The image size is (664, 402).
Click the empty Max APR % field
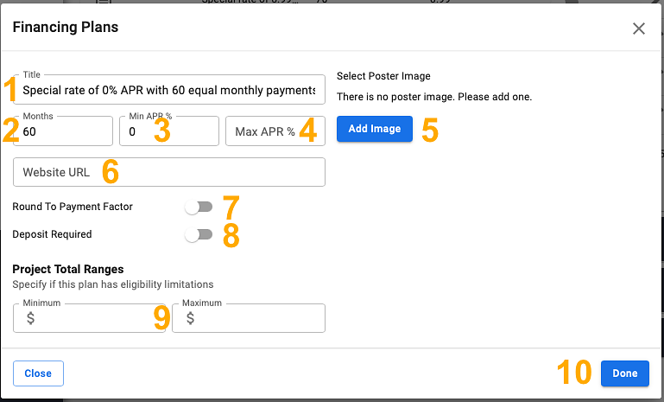coord(275,131)
